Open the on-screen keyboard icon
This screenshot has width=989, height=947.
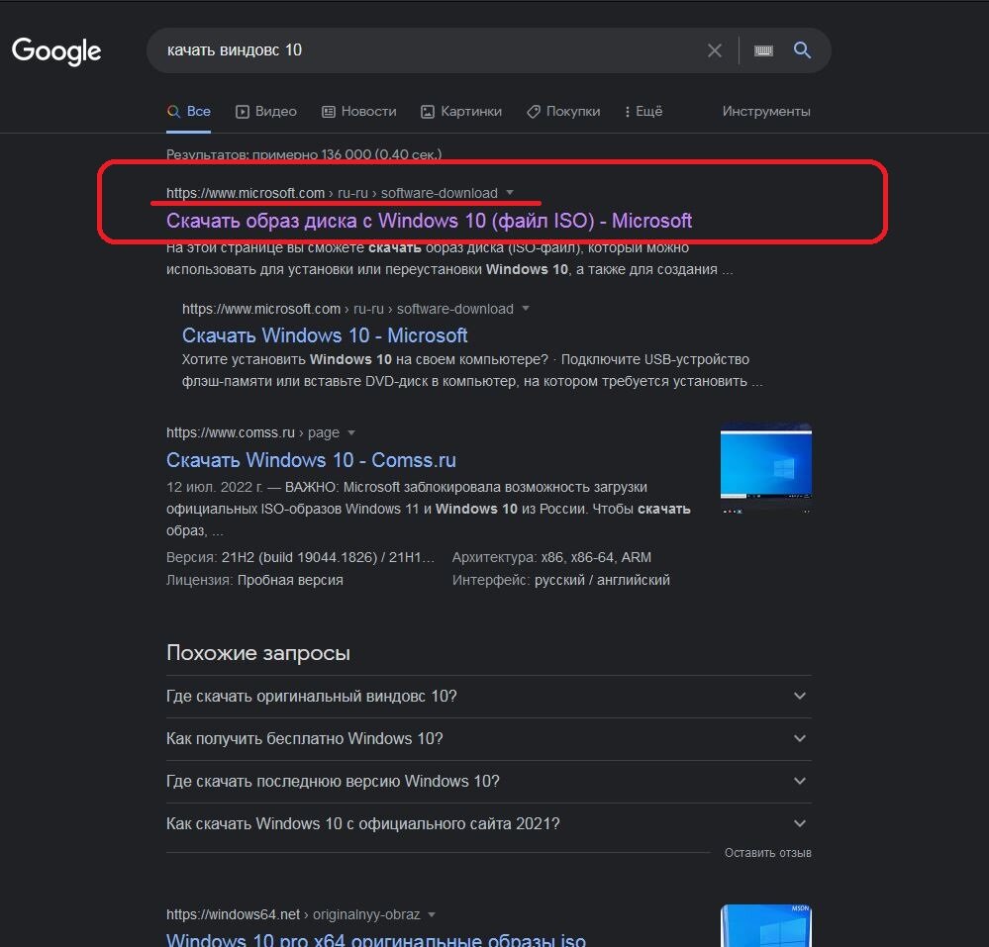click(x=763, y=50)
